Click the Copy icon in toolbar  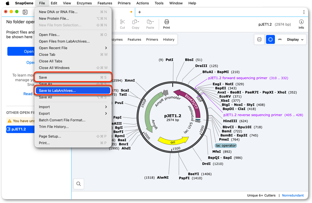point(135,22)
